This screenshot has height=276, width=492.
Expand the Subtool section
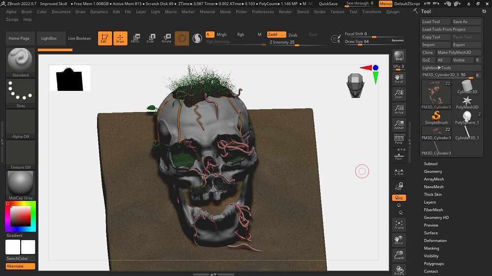pos(430,164)
